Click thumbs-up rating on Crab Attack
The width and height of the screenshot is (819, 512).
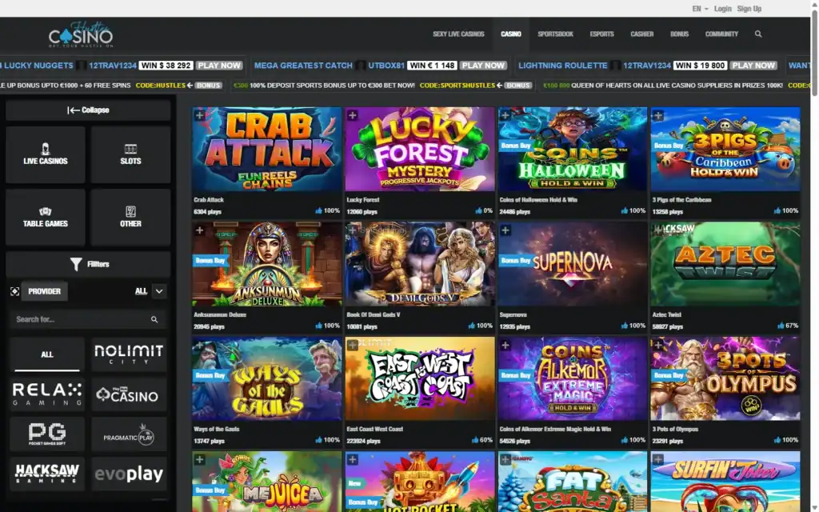pyautogui.click(x=318, y=210)
